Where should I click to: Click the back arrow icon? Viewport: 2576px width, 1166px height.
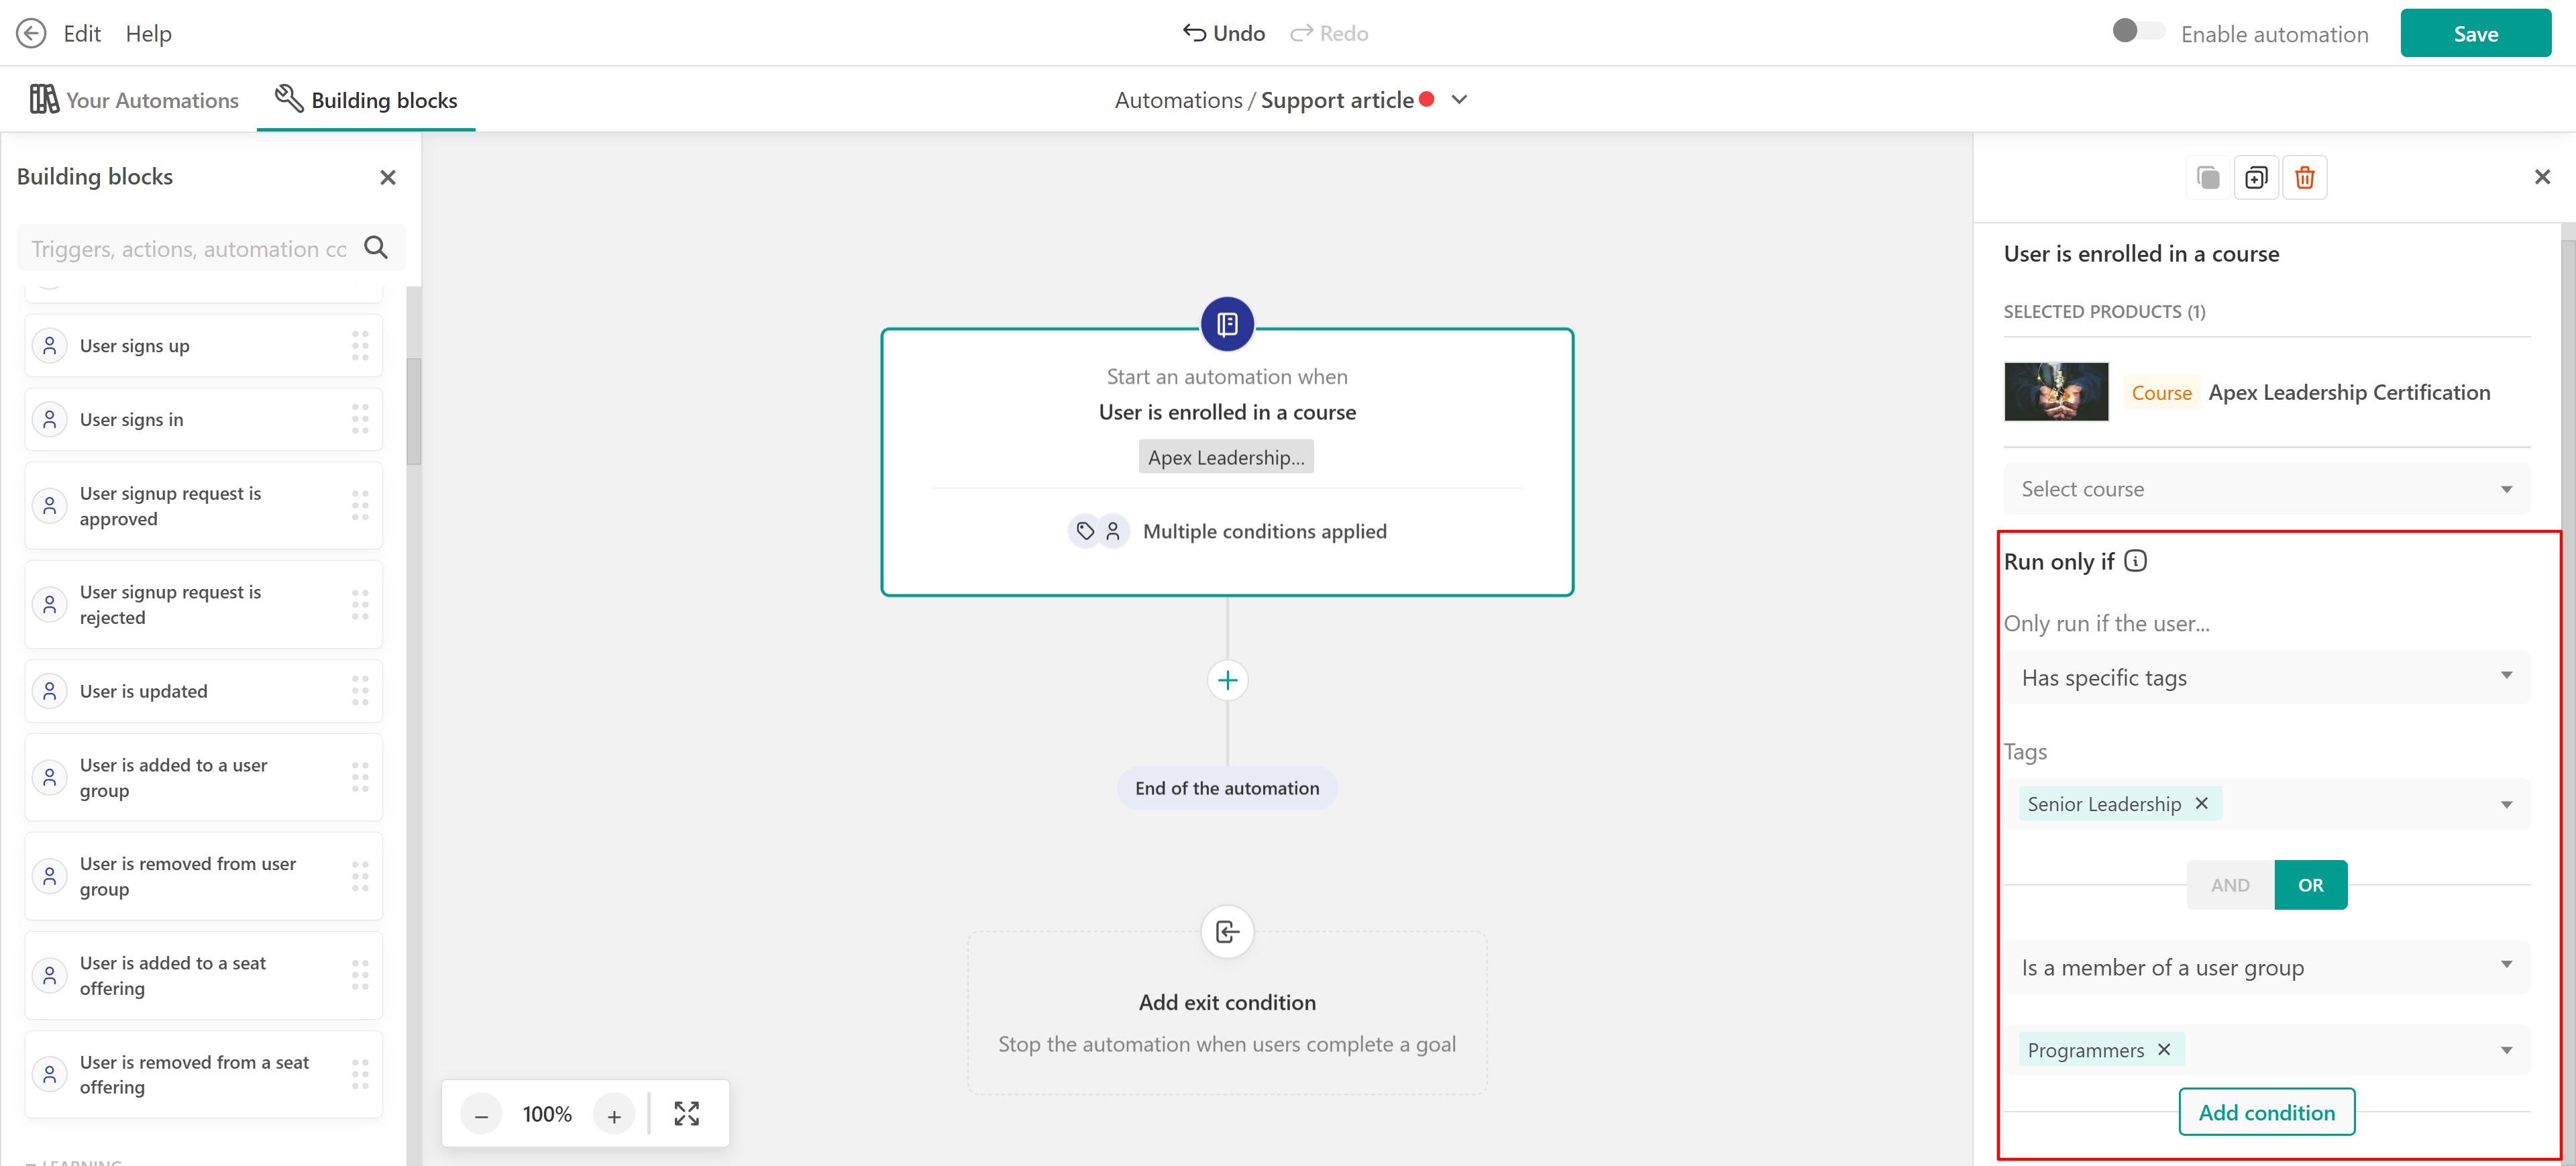point(31,33)
